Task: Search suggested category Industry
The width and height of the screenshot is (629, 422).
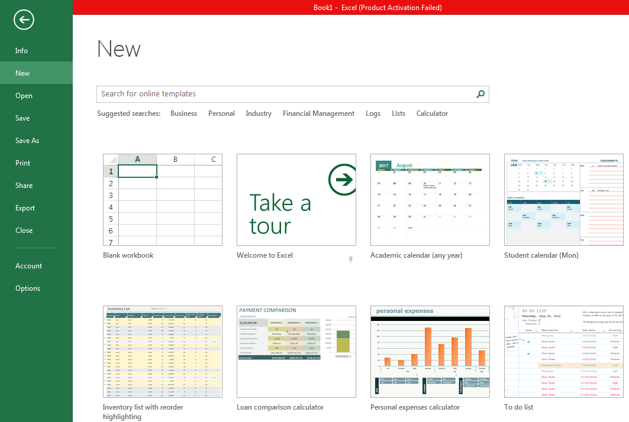Action: click(259, 113)
